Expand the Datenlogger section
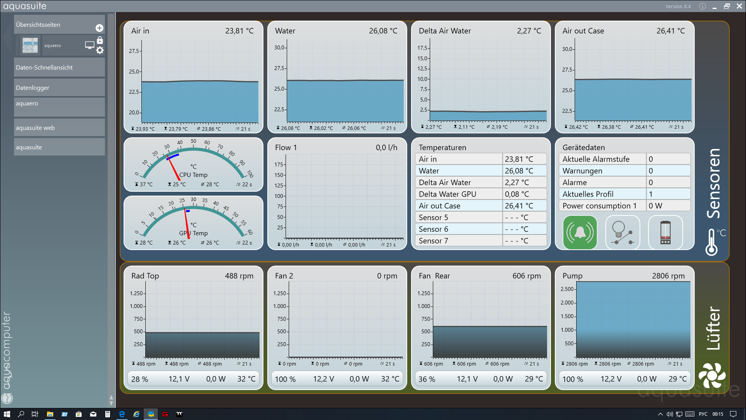The image size is (746, 420). coord(59,88)
